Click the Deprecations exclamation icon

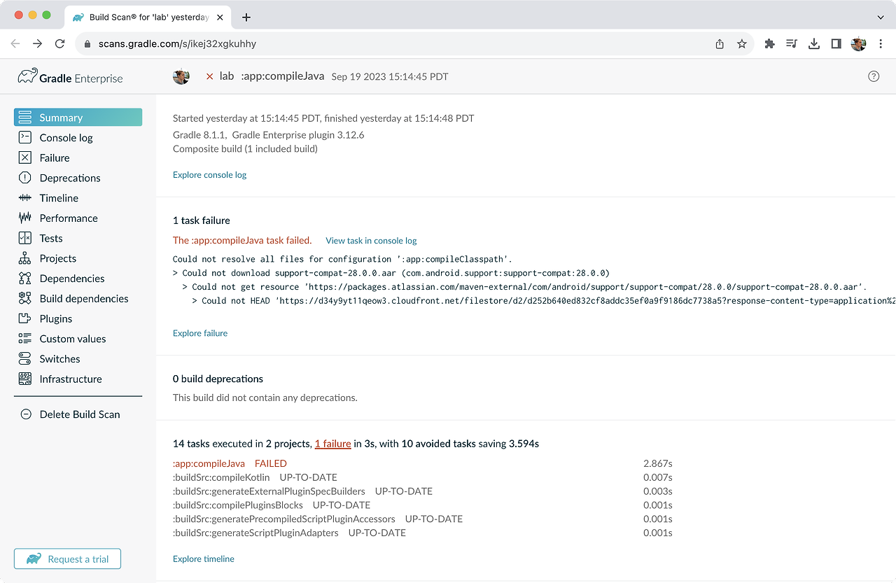coord(25,178)
